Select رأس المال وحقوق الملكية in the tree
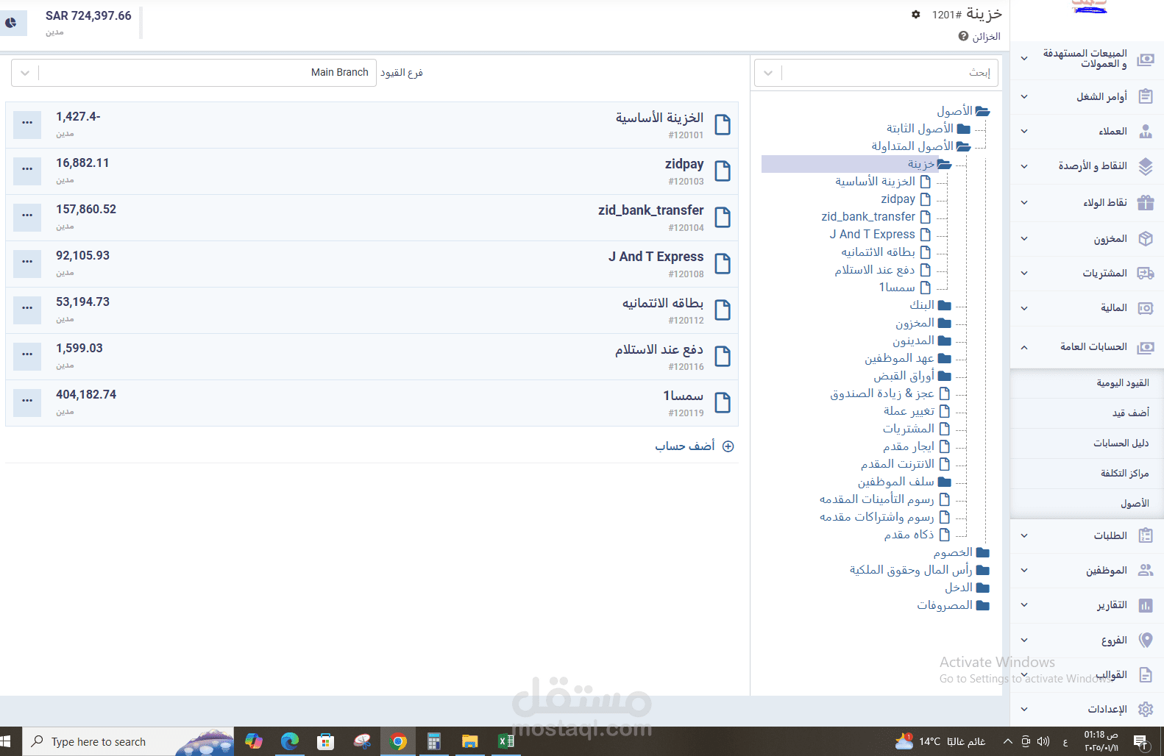Screen dimensions: 1164x756 click(x=911, y=570)
